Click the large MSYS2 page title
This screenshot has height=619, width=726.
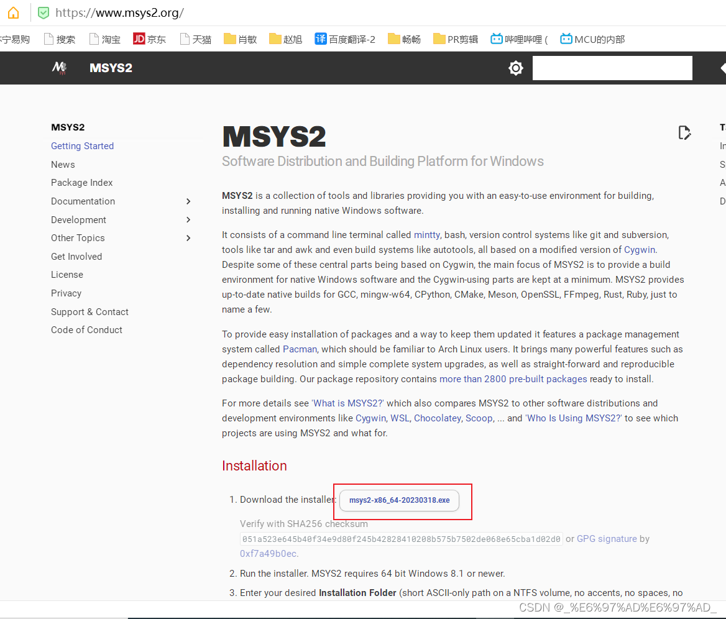[x=274, y=137]
